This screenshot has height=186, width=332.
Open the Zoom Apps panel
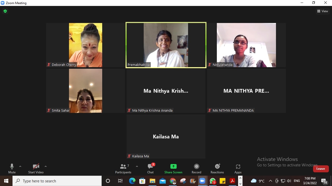pos(238,169)
